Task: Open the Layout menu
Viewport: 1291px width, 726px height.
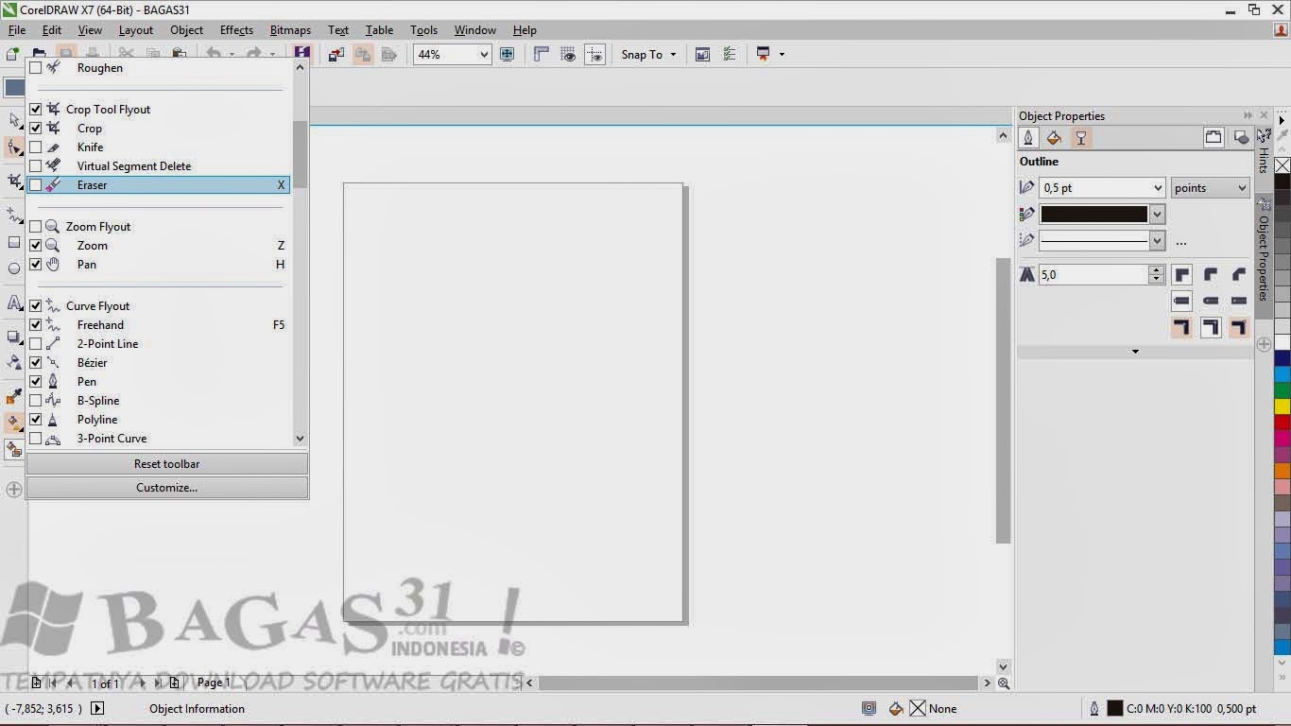Action: [136, 30]
